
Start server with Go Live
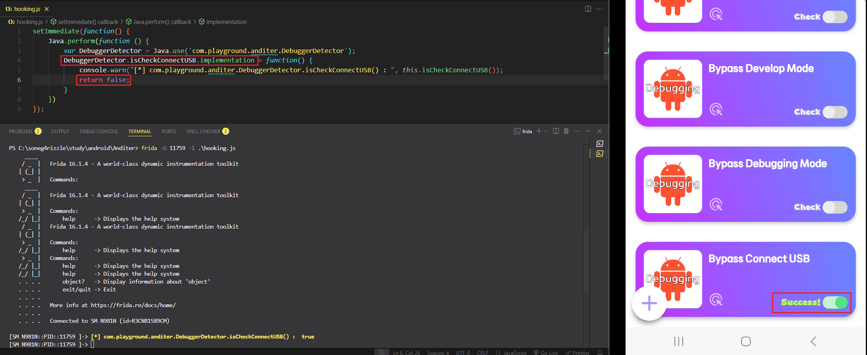click(x=546, y=353)
